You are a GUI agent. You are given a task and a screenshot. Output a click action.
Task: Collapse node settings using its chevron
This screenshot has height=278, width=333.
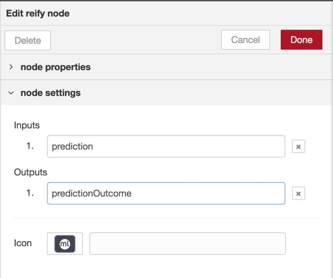12,93
